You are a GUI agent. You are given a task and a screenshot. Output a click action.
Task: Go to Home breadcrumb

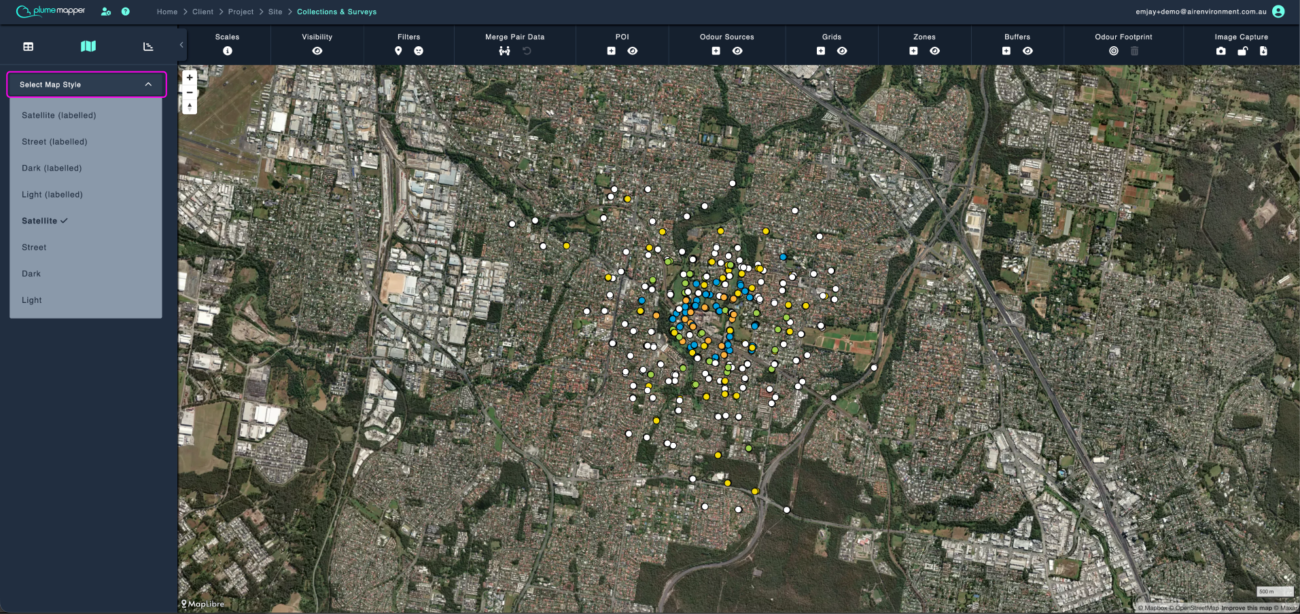[x=167, y=12]
